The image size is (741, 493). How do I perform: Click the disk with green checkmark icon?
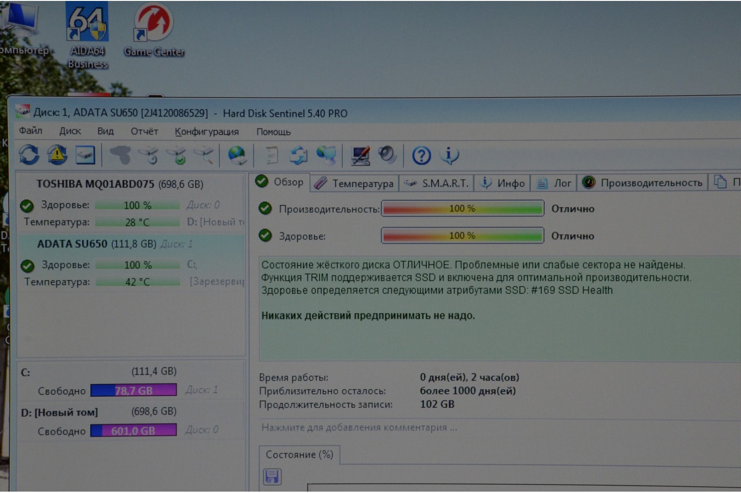177,156
